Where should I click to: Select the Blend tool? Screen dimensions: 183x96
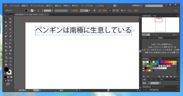(x=10, y=54)
